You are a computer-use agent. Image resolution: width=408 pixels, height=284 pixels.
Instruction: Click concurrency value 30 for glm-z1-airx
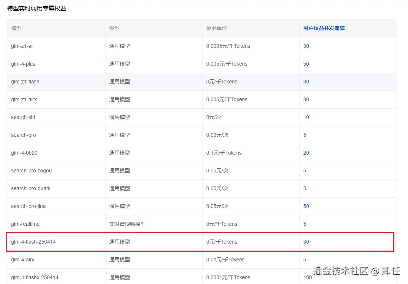tap(306, 99)
